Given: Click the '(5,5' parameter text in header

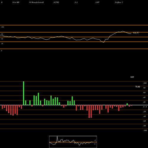Looking at the screenshot, I should click(76, 2).
